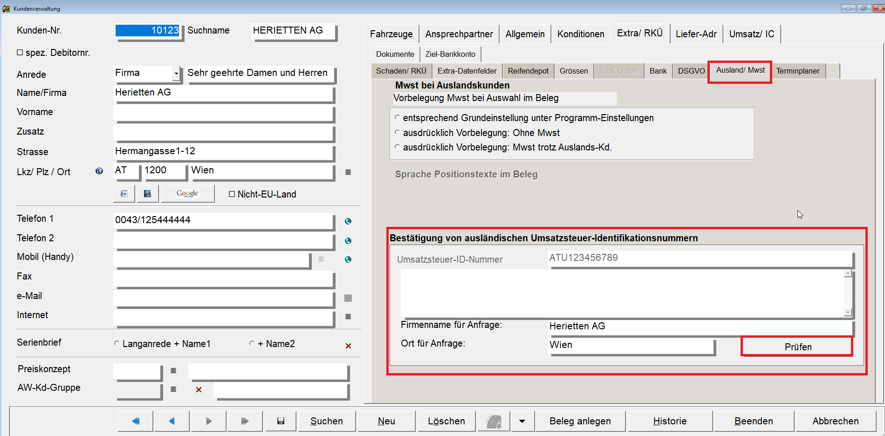This screenshot has height=436, width=885.
Task: Create a new customer with Neu
Action: pyautogui.click(x=386, y=421)
